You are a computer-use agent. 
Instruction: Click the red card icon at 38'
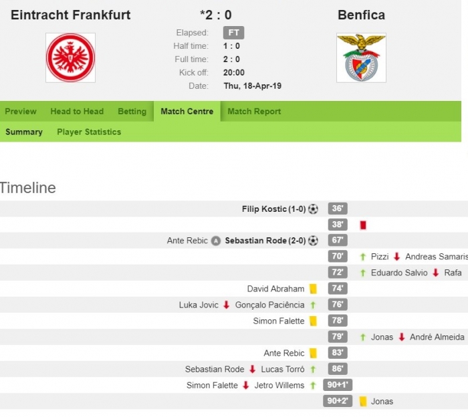pos(363,225)
